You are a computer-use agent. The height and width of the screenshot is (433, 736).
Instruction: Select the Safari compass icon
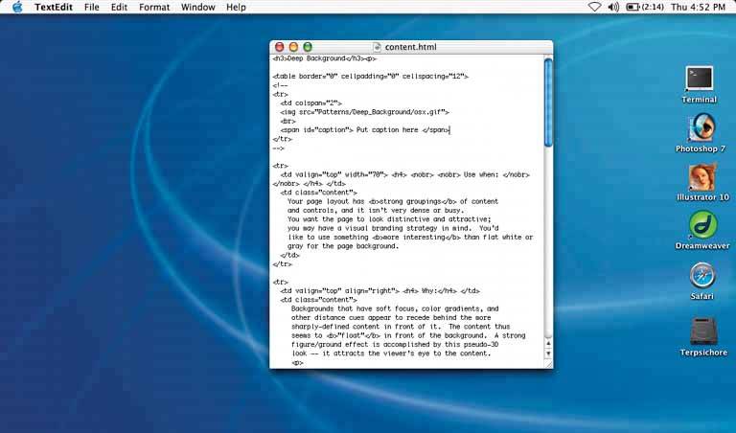[701, 275]
